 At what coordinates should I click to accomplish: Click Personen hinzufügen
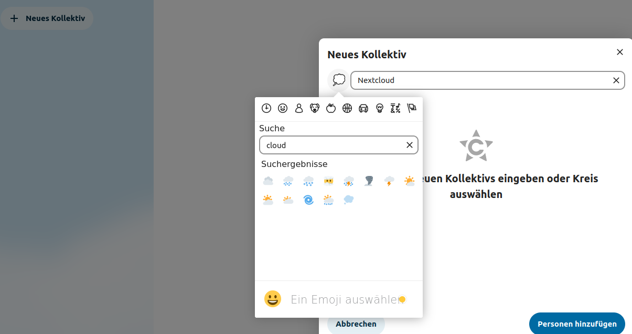[576, 323]
